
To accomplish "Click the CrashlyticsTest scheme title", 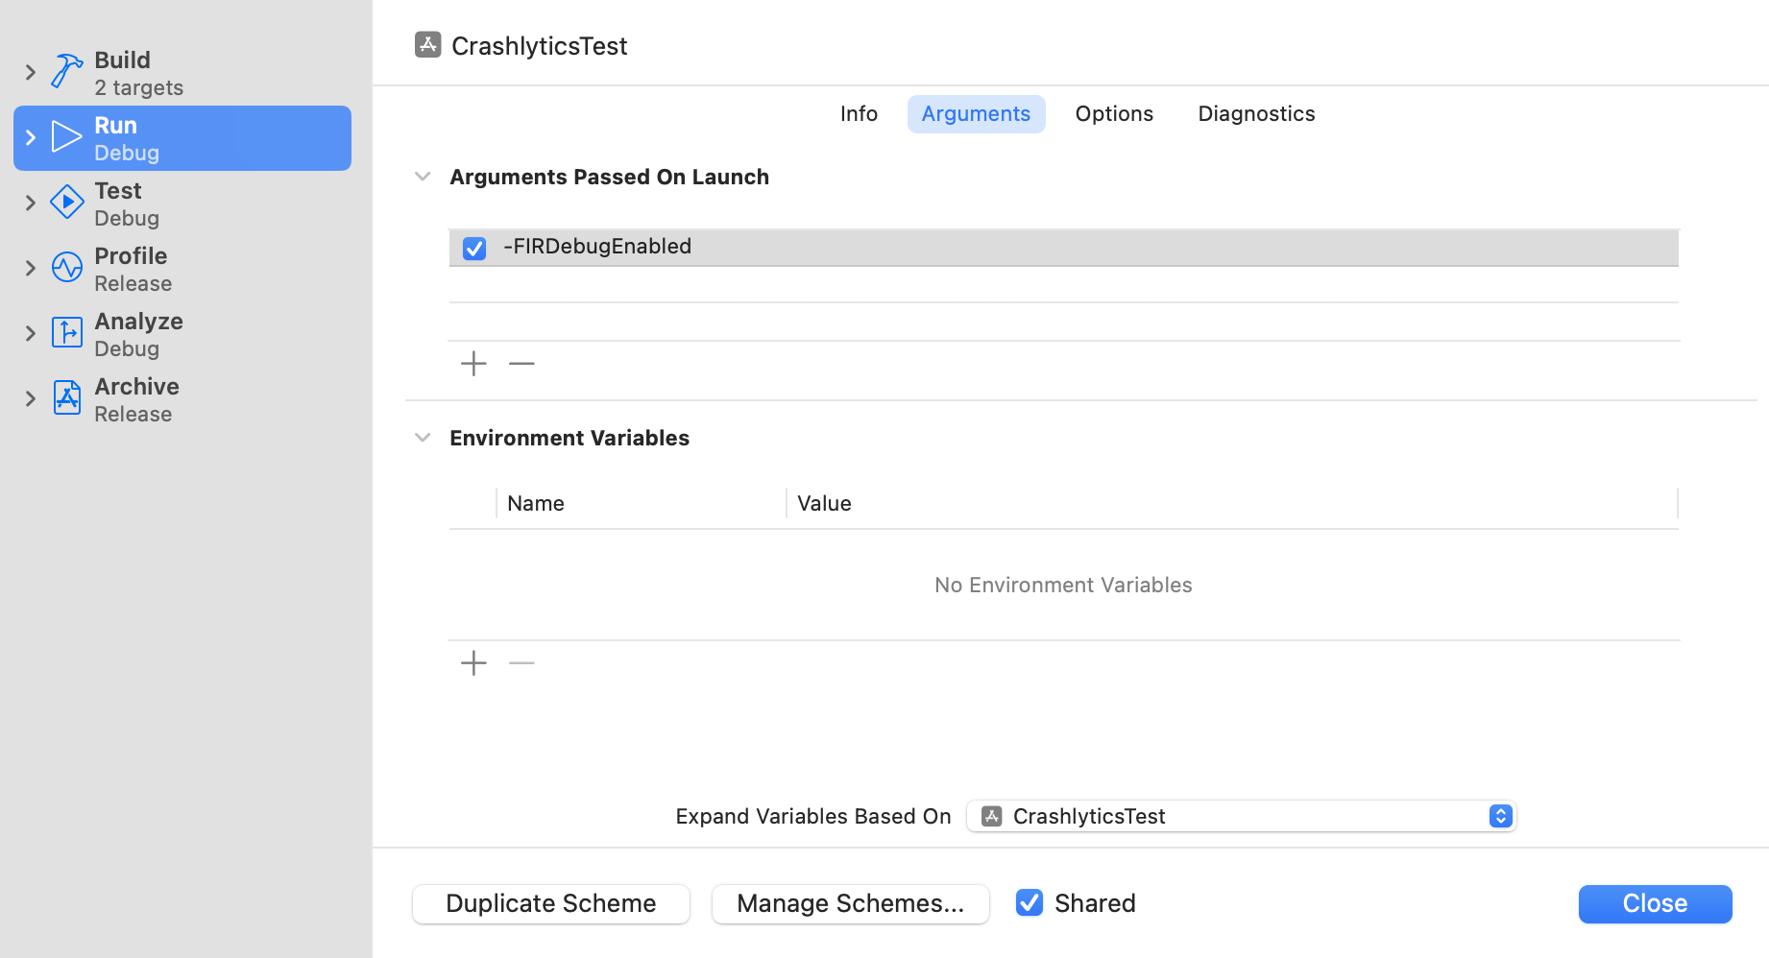I will pyautogui.click(x=540, y=46).
